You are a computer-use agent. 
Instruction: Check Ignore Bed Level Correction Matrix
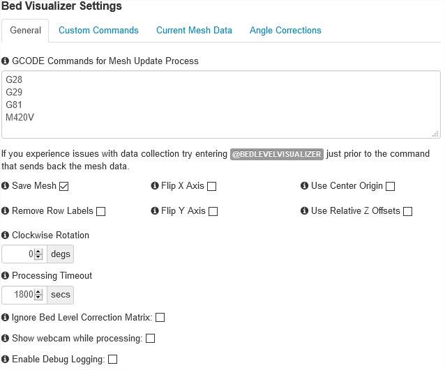point(160,318)
